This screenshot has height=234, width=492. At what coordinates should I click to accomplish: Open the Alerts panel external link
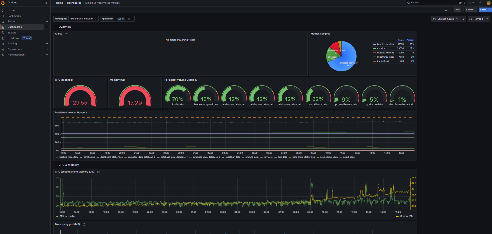coord(66,34)
